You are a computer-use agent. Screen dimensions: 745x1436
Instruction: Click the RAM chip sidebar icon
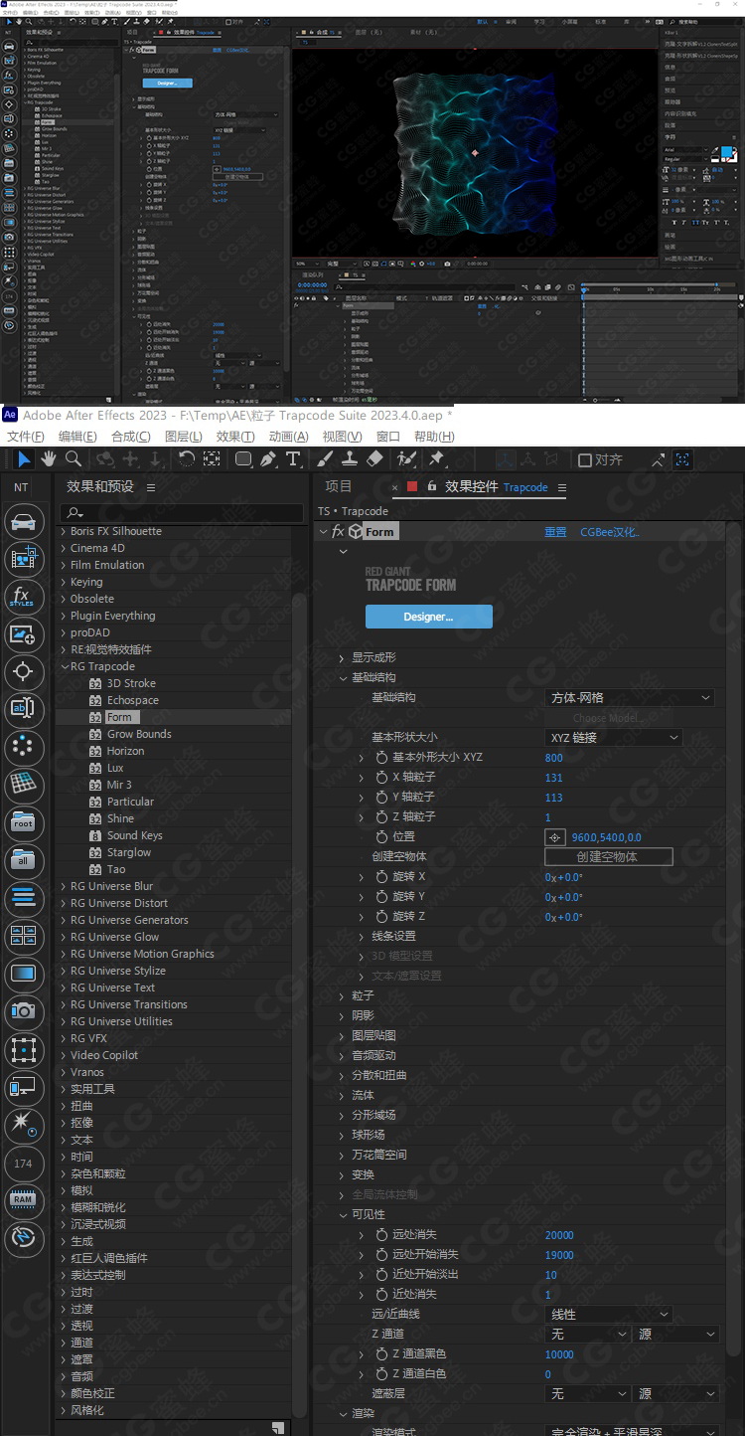point(23,1200)
